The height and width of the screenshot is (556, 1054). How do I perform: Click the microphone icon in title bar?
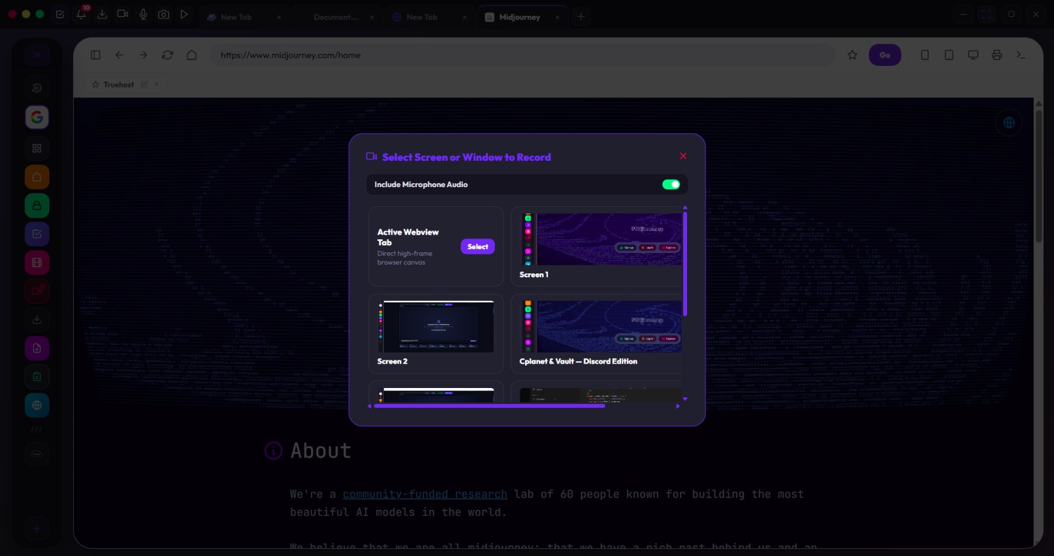coord(143,14)
